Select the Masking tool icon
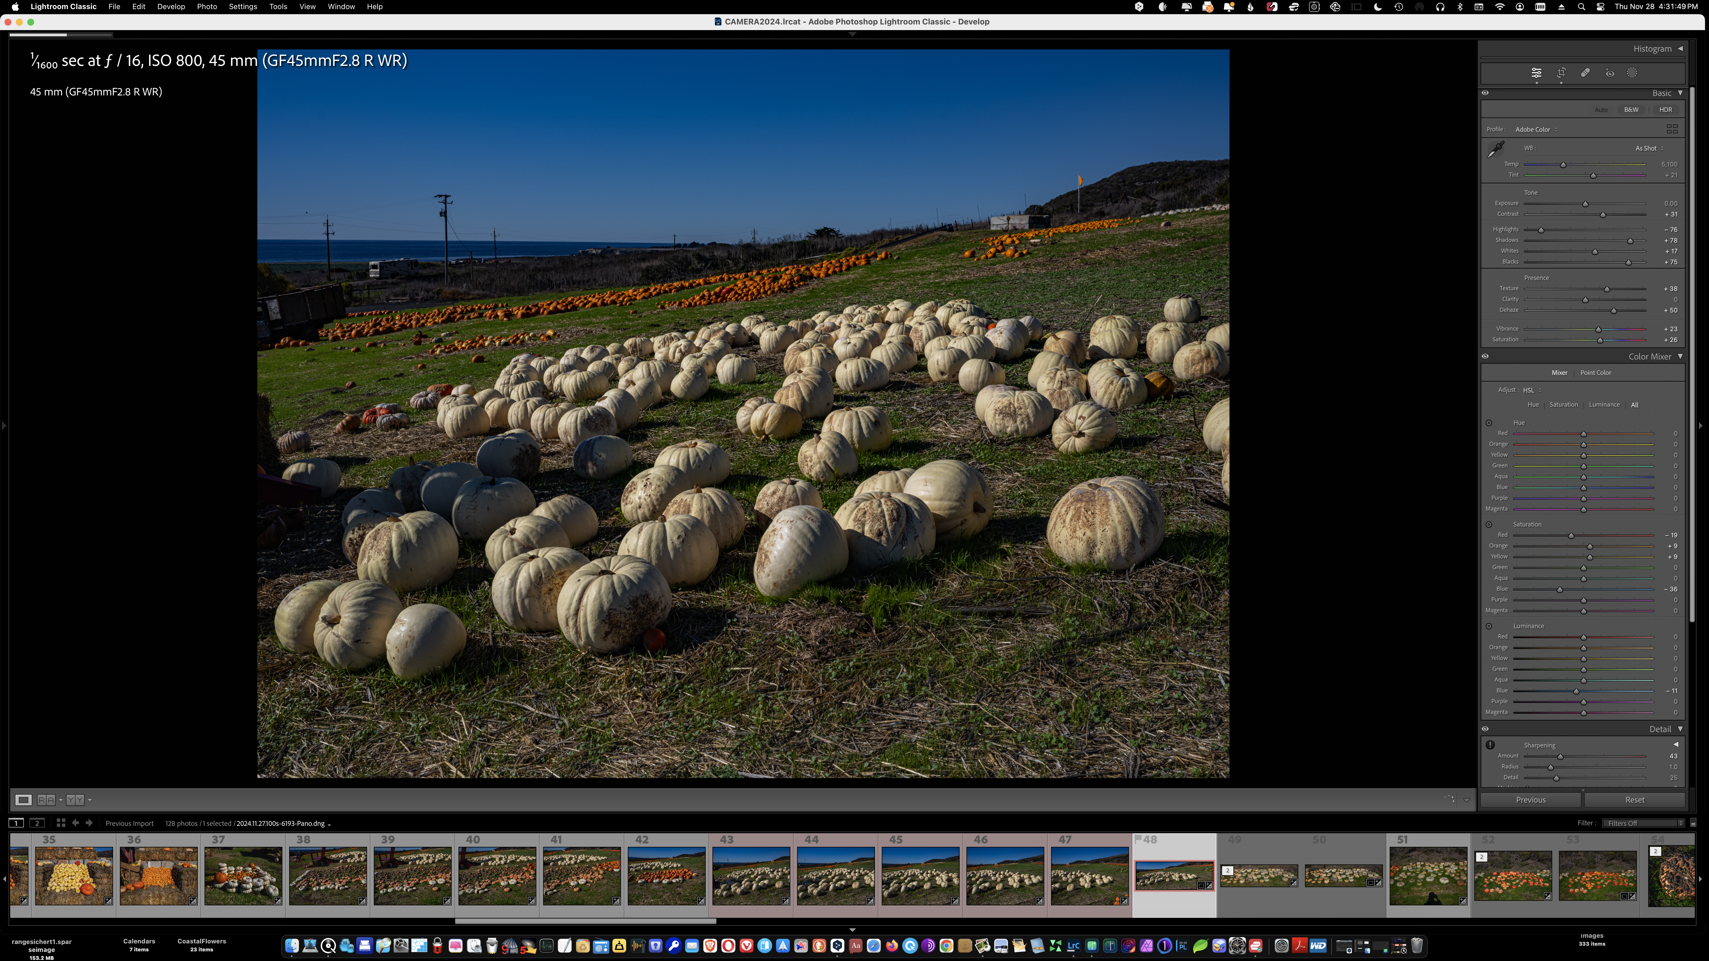This screenshot has width=1709, height=961. pyautogui.click(x=1632, y=73)
